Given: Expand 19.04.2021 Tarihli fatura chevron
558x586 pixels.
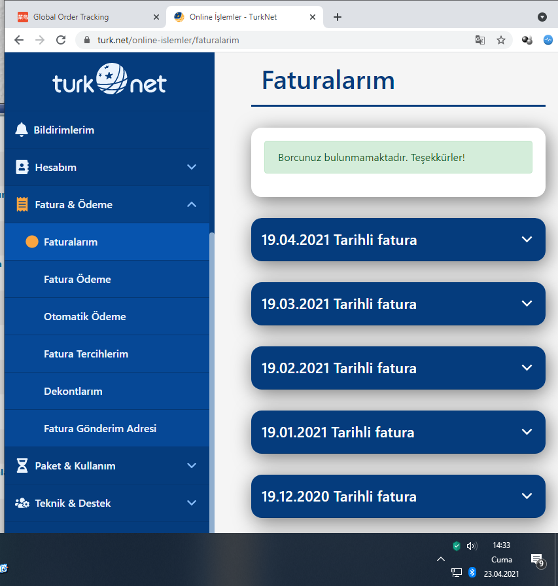Looking at the screenshot, I should tap(527, 239).
